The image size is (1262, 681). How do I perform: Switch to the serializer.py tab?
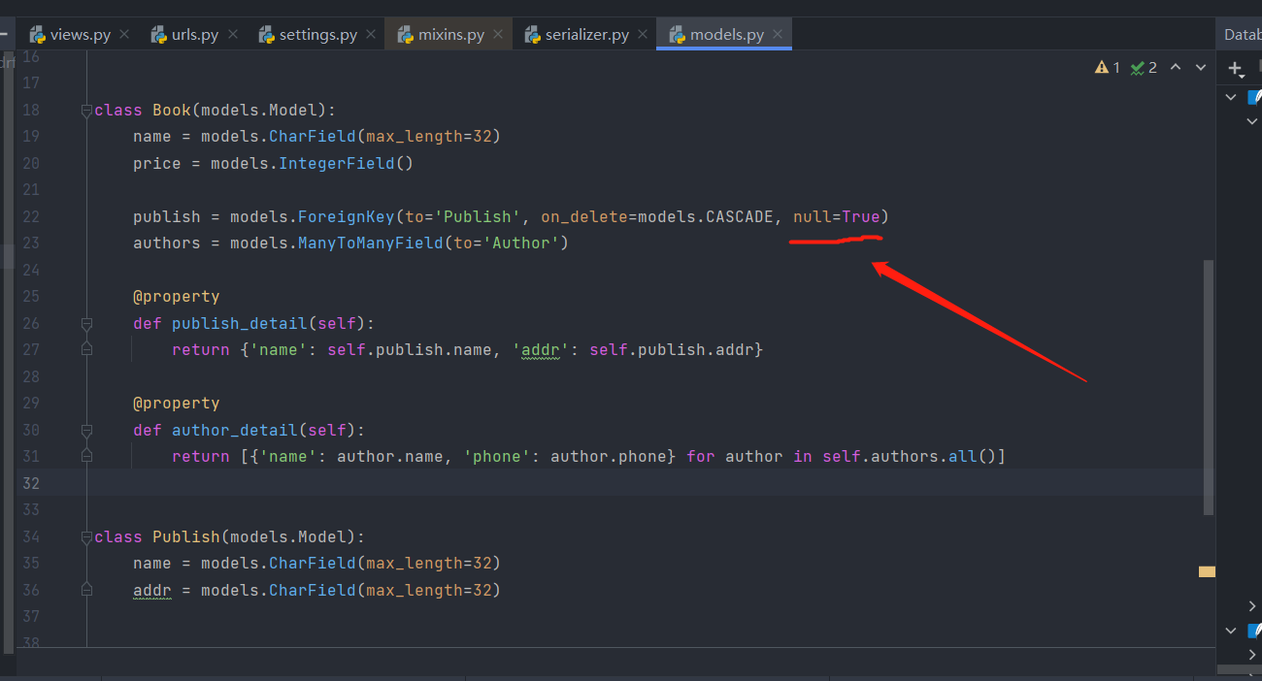587,34
